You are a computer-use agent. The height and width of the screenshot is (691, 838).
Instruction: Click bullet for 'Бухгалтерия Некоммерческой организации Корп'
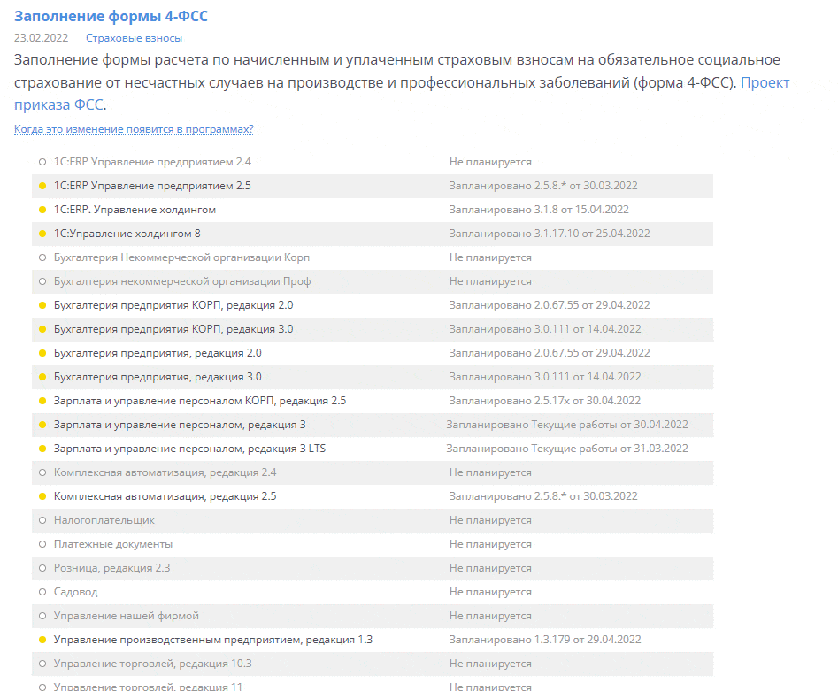point(42,257)
